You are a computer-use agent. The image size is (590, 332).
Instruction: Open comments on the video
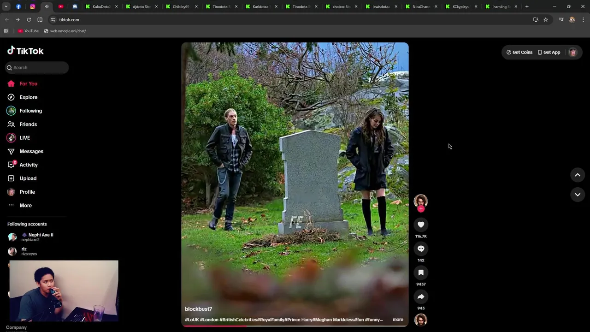click(x=421, y=249)
